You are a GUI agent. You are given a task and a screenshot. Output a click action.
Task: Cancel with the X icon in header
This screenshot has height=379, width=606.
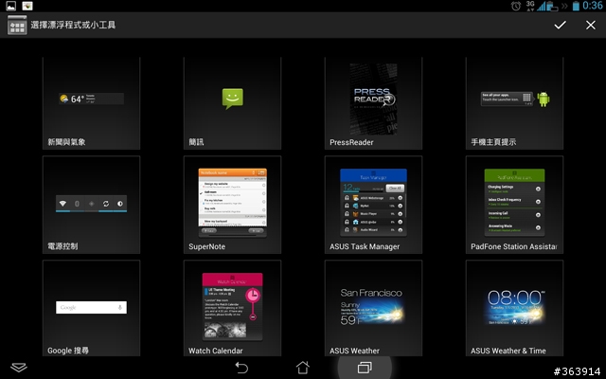tap(591, 26)
